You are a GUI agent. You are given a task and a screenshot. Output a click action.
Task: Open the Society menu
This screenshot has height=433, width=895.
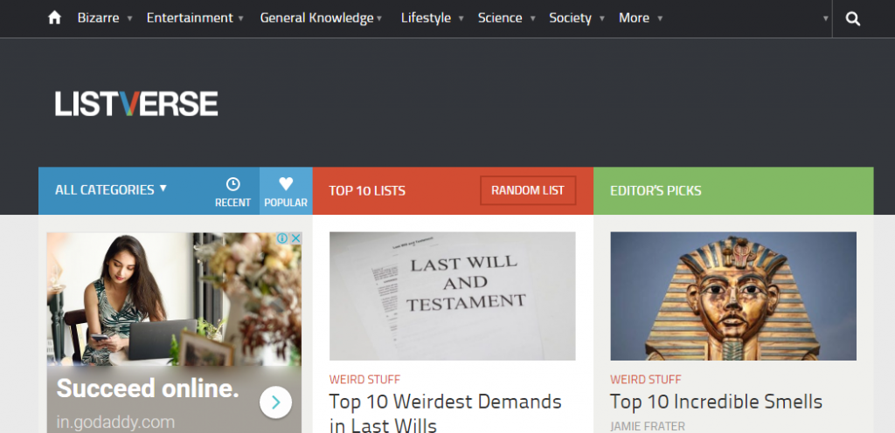(x=575, y=18)
